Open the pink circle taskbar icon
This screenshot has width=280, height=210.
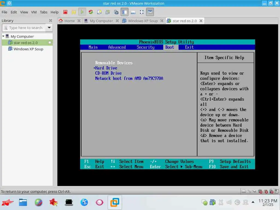[x=100, y=202]
